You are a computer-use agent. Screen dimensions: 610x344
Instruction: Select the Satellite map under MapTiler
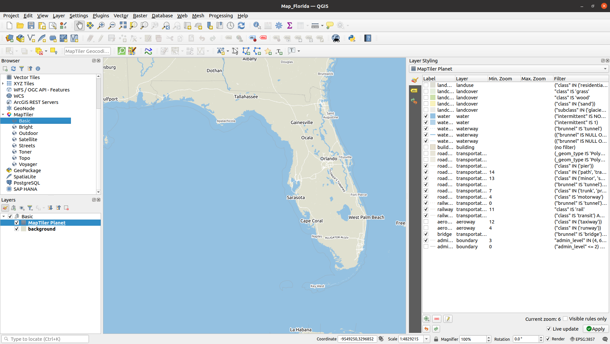28,139
